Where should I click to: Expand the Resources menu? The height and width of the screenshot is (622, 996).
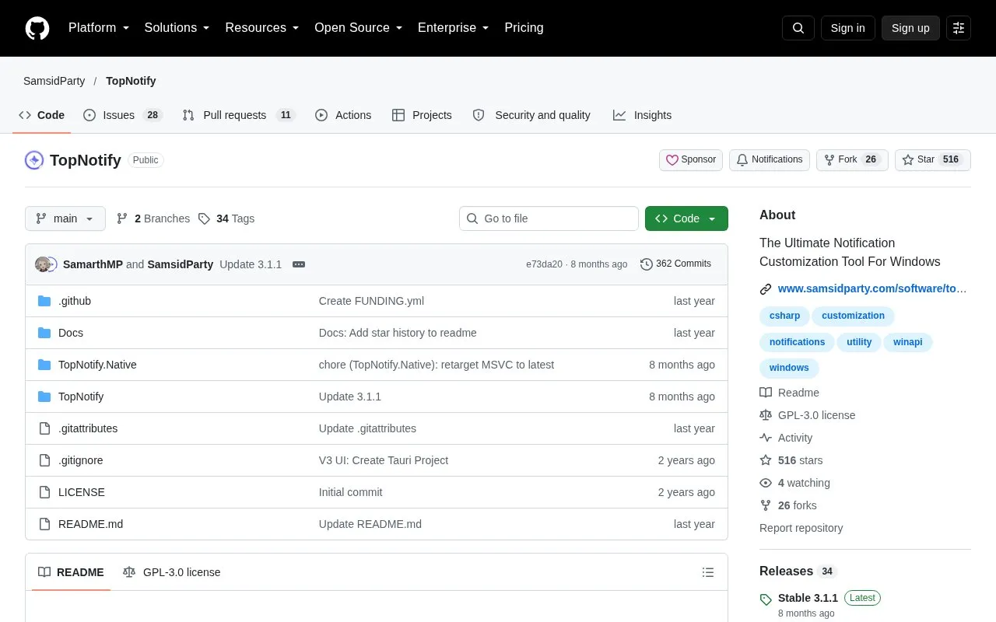tap(262, 28)
